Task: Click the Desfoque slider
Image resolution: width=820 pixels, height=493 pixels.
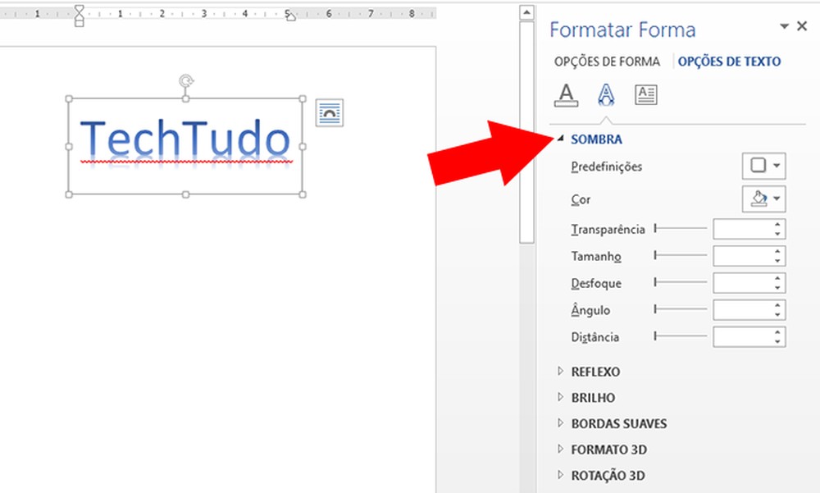Action: tap(681, 282)
